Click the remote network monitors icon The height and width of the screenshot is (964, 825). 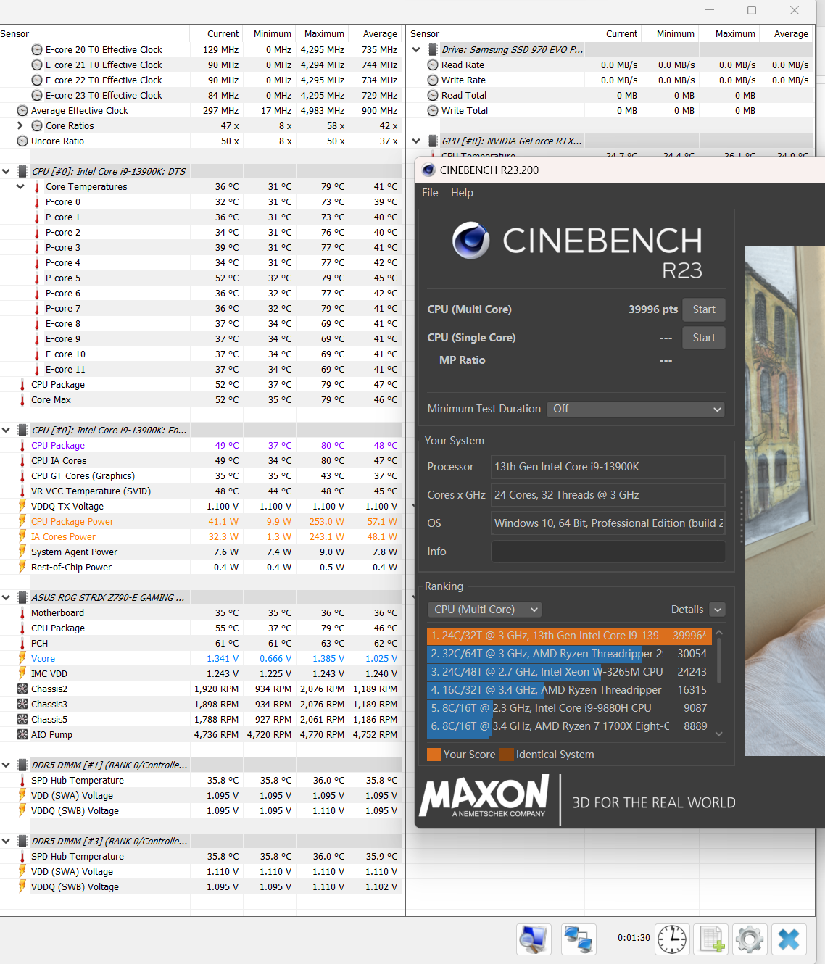[579, 939]
